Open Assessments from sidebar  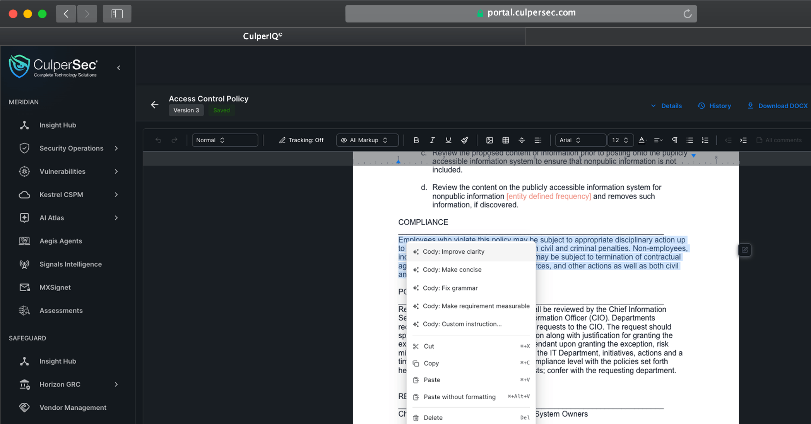coord(61,311)
